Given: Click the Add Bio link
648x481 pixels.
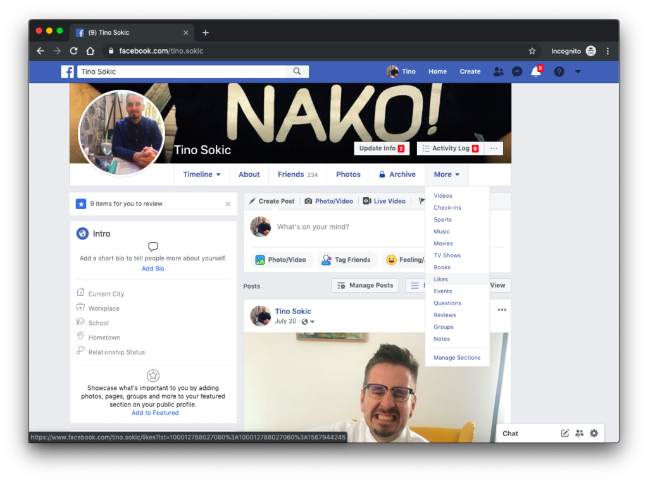Looking at the screenshot, I should point(153,269).
